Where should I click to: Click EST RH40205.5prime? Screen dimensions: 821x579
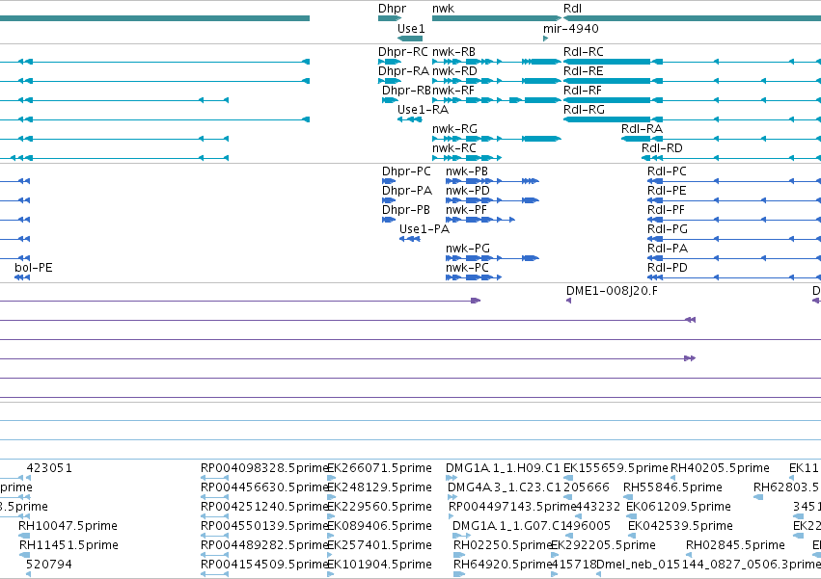pos(720,468)
